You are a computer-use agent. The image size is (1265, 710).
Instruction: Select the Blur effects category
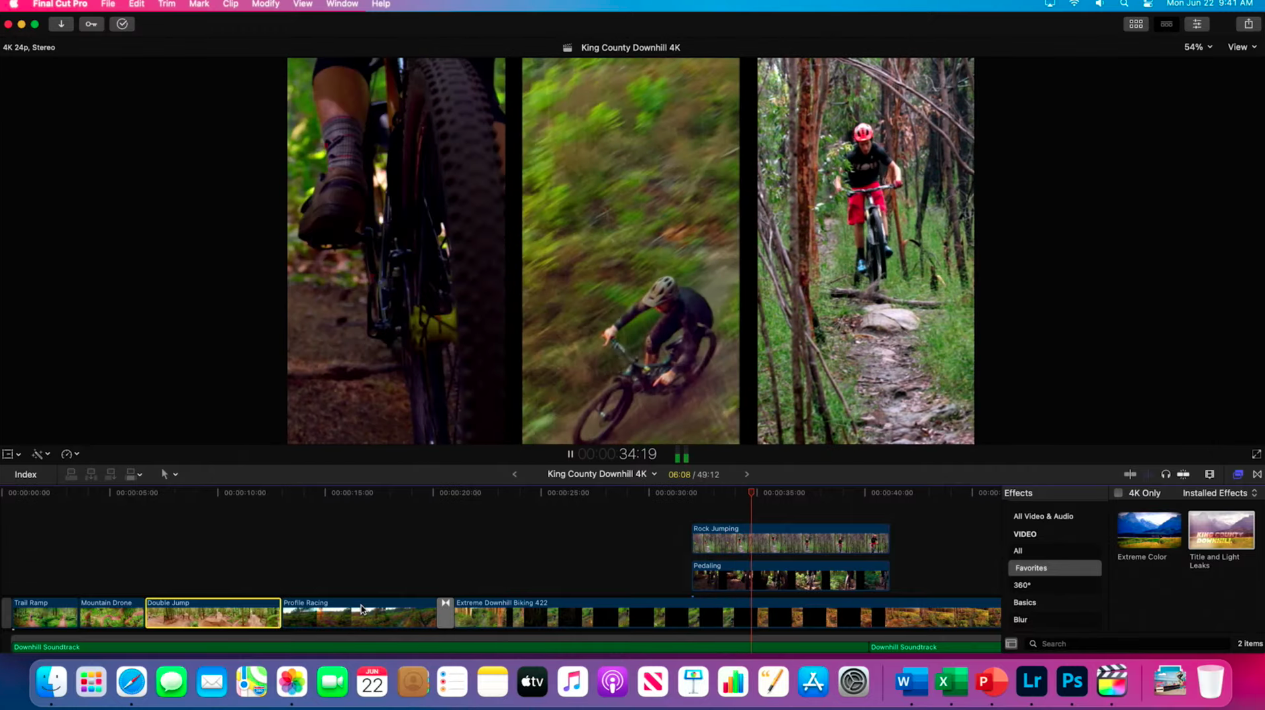click(x=1020, y=619)
